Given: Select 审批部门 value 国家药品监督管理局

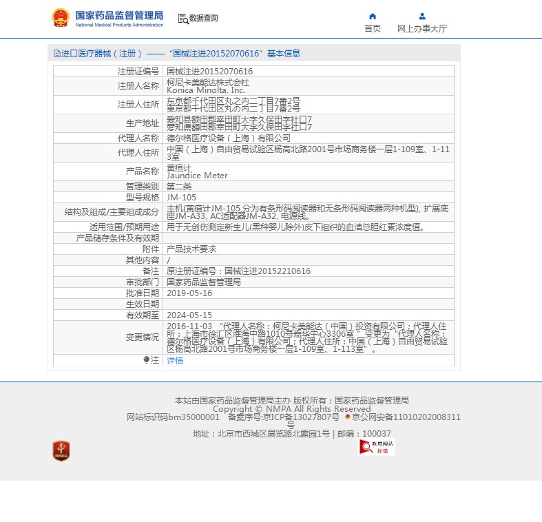Looking at the screenshot, I should click(204, 282).
